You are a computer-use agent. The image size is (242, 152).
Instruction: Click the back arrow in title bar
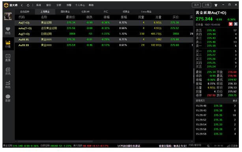[x=22, y=5]
